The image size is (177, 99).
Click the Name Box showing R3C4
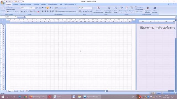7,17
